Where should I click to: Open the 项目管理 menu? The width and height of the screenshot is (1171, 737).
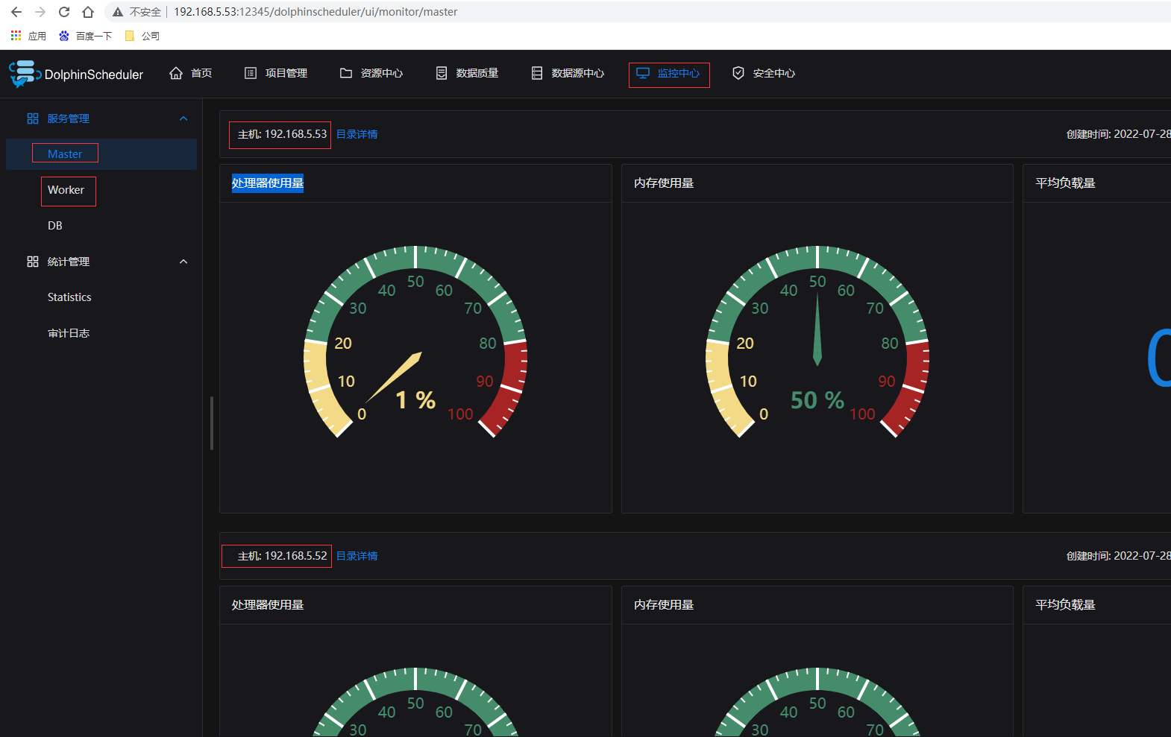pos(276,73)
